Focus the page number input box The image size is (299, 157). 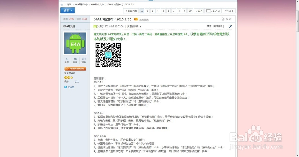pos(208,11)
